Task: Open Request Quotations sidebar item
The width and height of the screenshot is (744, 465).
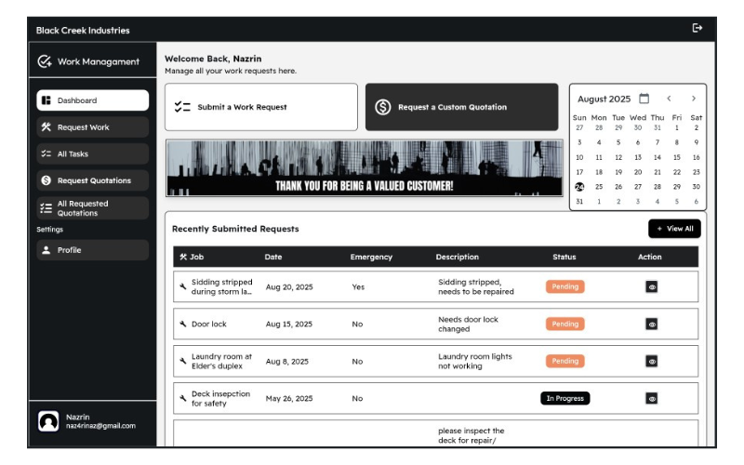Action: coord(92,180)
